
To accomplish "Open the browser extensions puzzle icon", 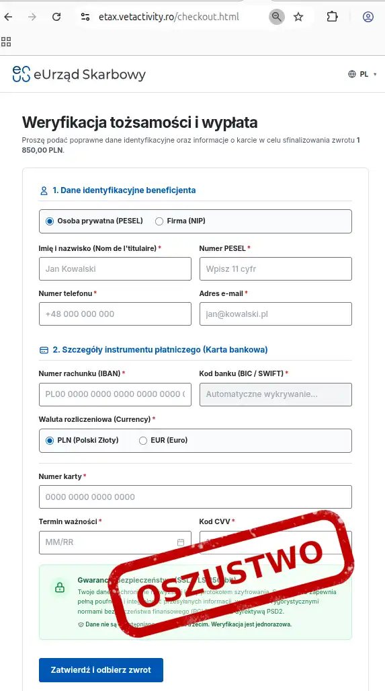I will tap(332, 17).
